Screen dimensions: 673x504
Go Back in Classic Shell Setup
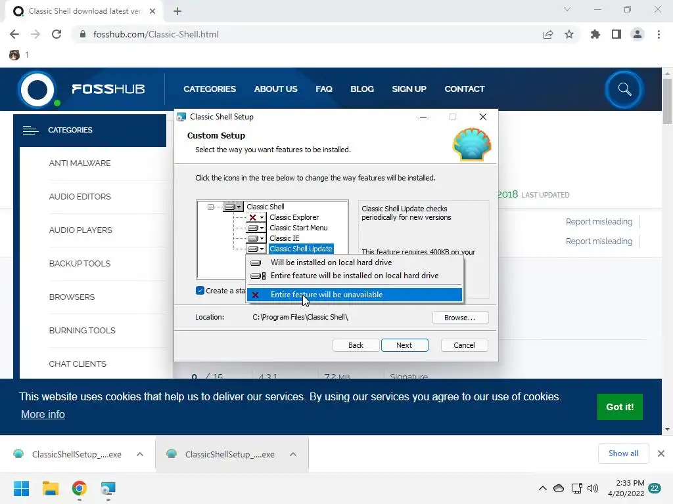(x=356, y=345)
